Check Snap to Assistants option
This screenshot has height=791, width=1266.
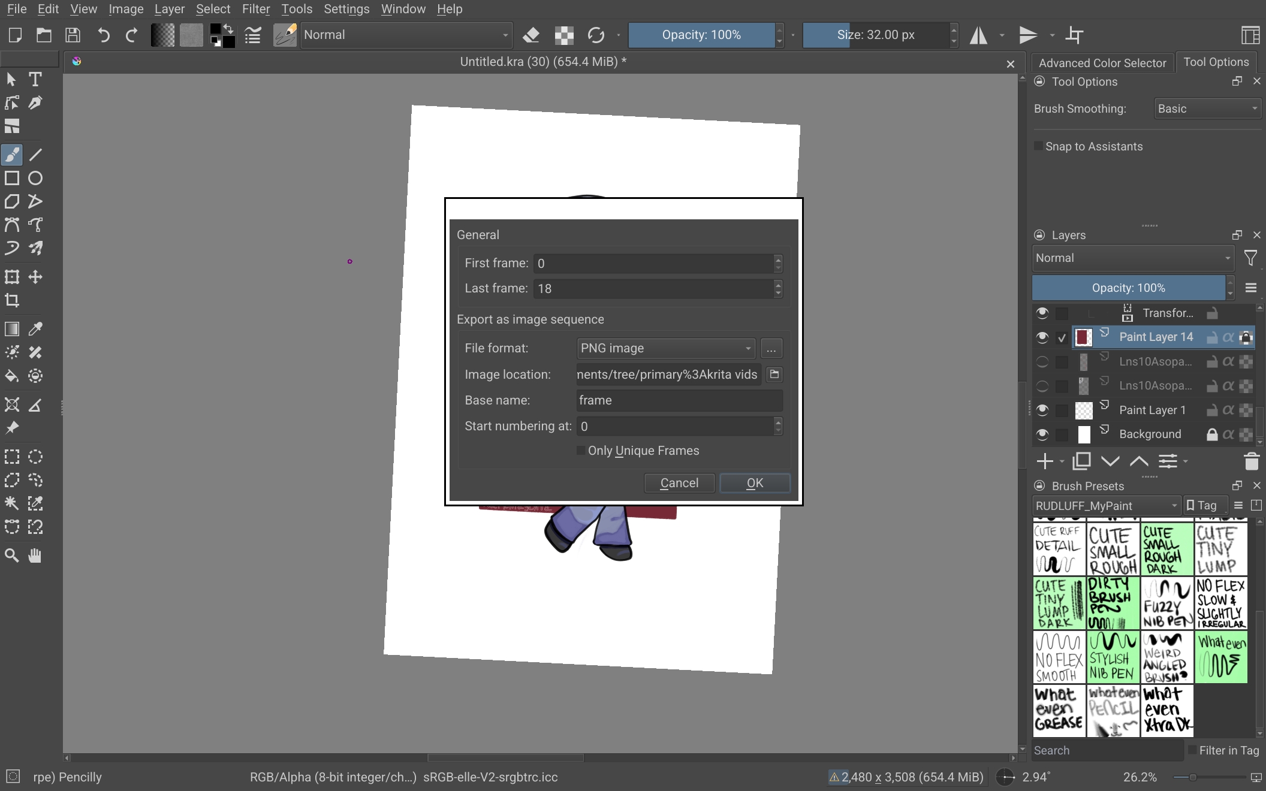point(1038,146)
